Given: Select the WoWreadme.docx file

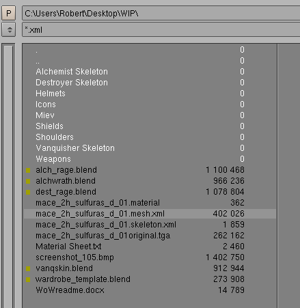Looking at the screenshot, I should 150,290.
